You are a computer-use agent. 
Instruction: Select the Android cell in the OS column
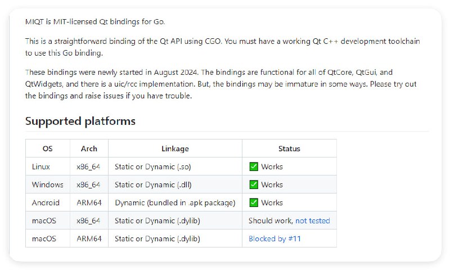tap(45, 202)
